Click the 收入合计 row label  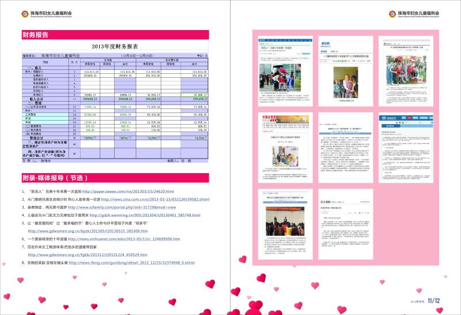(x=36, y=99)
